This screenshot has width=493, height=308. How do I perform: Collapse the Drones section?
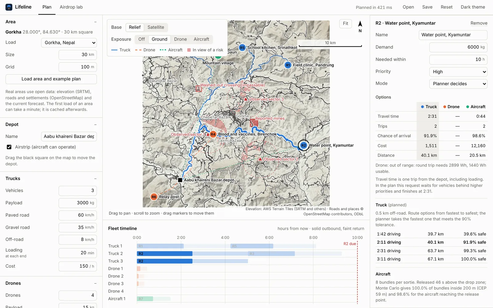[95, 283]
